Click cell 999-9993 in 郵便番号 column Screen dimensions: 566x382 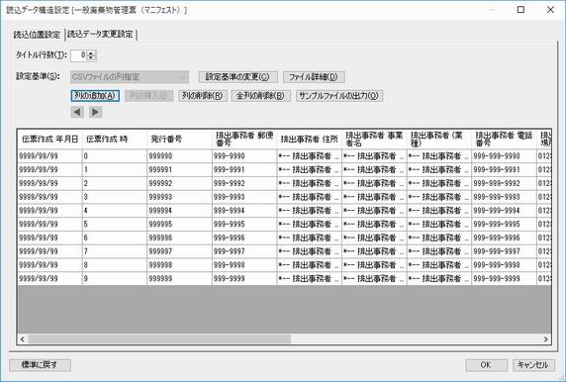[244, 197]
